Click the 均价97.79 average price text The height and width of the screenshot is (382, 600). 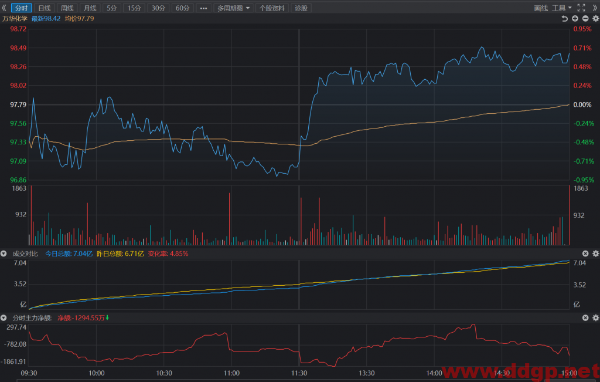click(79, 18)
